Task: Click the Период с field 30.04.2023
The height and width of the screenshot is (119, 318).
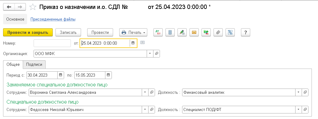Action: click(42, 75)
